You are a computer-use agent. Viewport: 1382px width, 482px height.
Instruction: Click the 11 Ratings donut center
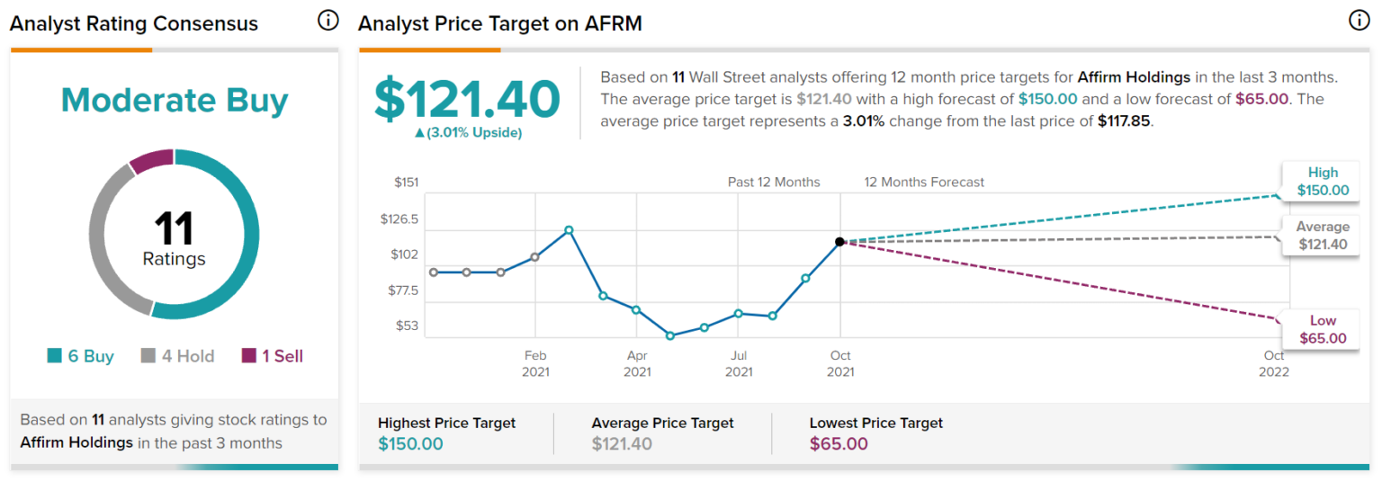tap(174, 238)
